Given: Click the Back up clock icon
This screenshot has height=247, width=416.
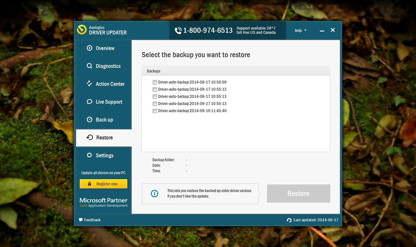Looking at the screenshot, I should point(89,120).
